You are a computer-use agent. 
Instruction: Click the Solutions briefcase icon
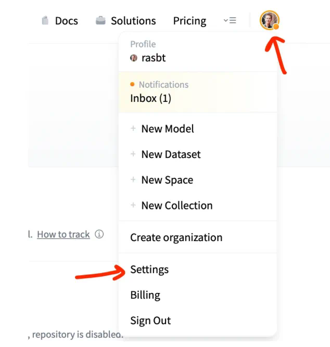coord(100,21)
